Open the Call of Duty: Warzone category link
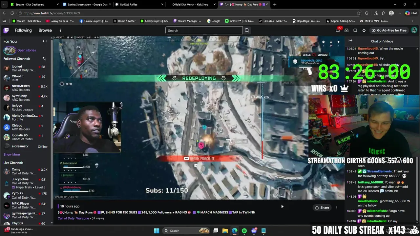Screen dimensions: 420x236 click(x=73, y=218)
